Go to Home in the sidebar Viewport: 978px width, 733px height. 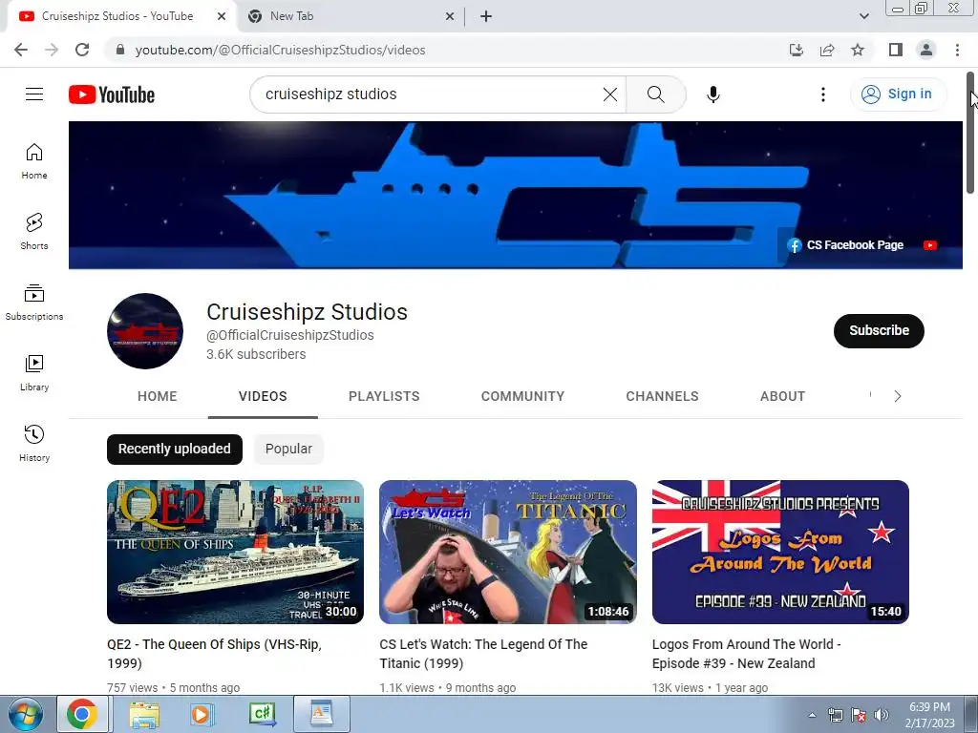(34, 161)
